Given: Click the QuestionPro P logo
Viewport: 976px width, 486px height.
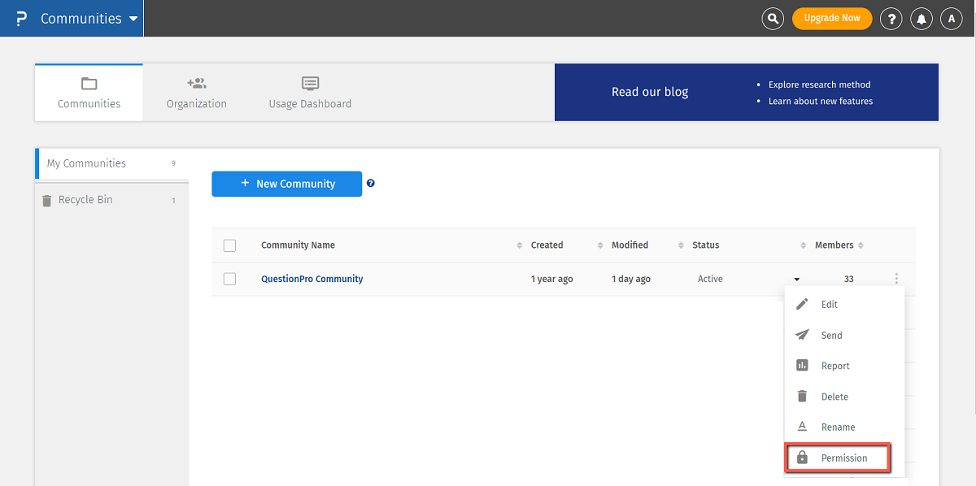Looking at the screenshot, I should 21,19.
